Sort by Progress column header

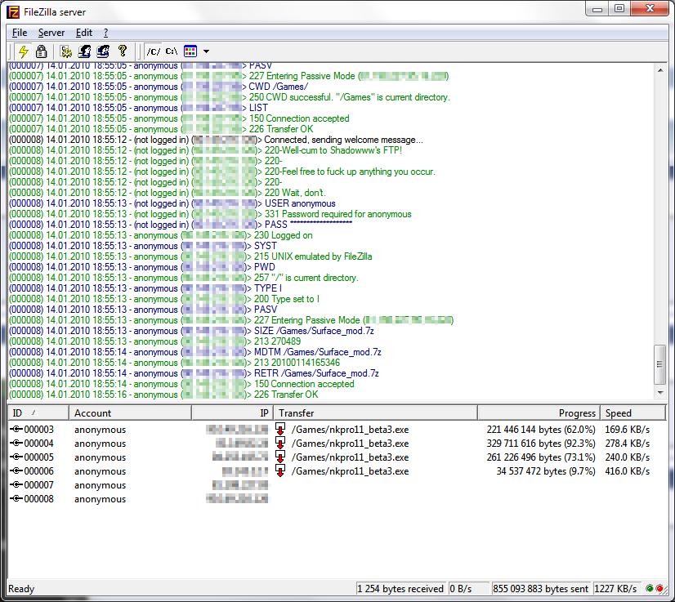coord(538,413)
